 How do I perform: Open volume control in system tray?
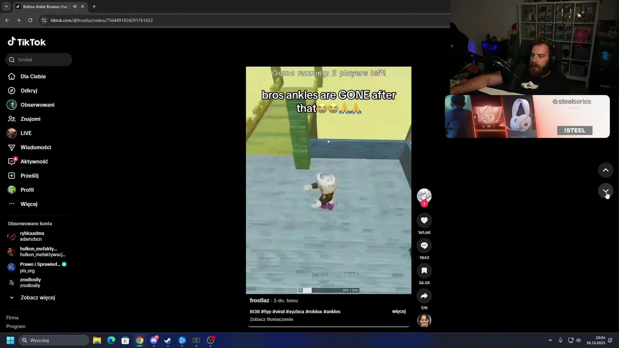tap(578, 340)
